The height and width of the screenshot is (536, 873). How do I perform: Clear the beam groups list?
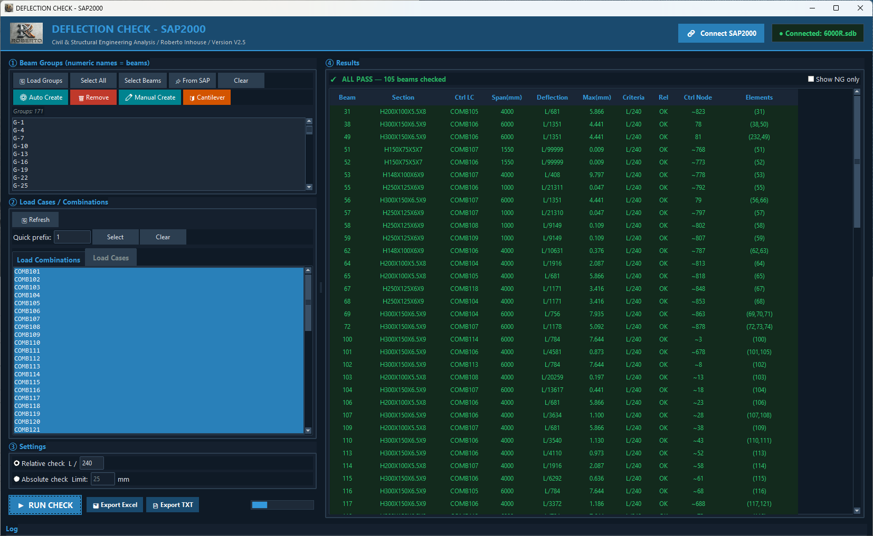pos(241,81)
